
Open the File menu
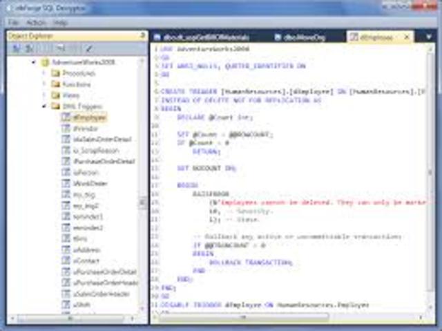point(13,22)
